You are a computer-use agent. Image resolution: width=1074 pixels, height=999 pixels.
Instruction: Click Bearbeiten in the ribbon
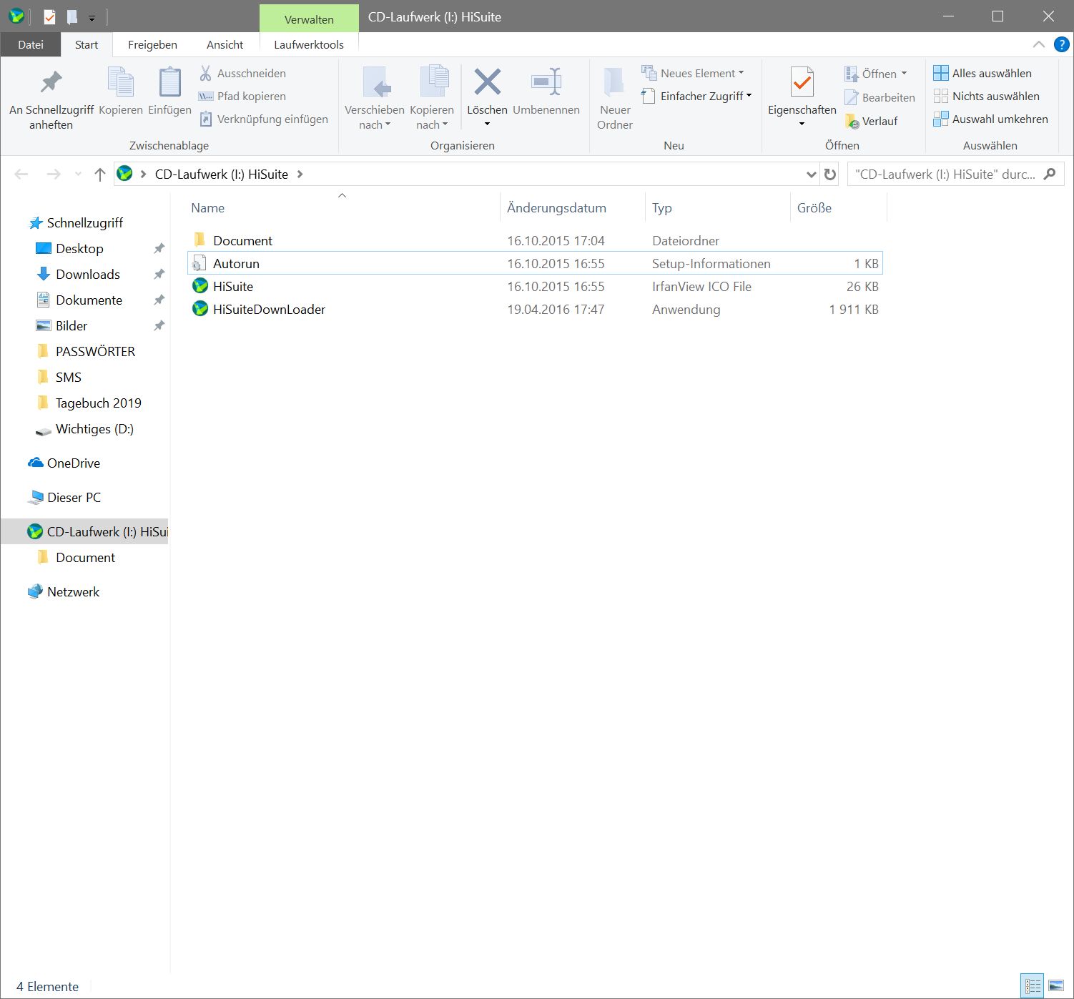pyautogui.click(x=880, y=97)
